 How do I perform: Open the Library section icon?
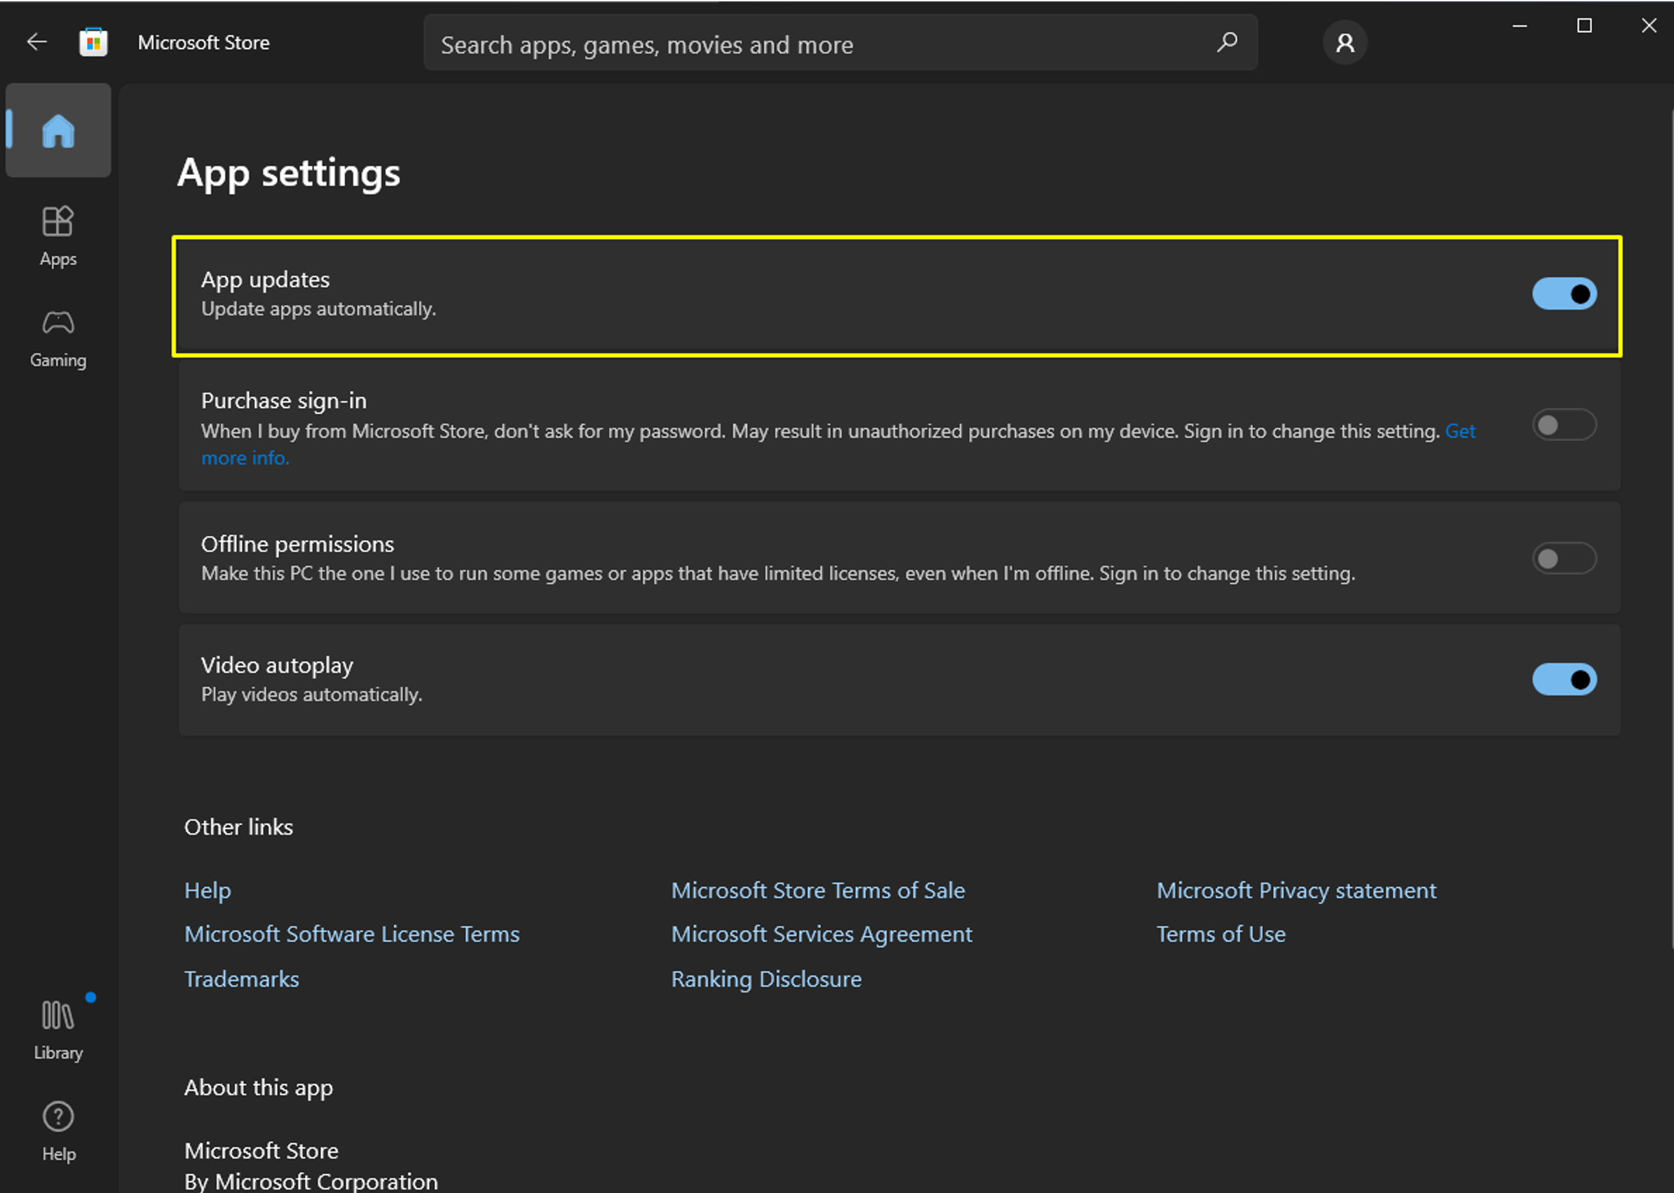point(57,1018)
